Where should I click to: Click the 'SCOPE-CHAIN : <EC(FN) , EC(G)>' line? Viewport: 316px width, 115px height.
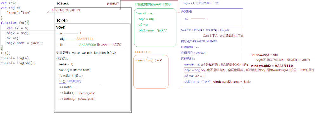pyautogui.click(x=205, y=30)
